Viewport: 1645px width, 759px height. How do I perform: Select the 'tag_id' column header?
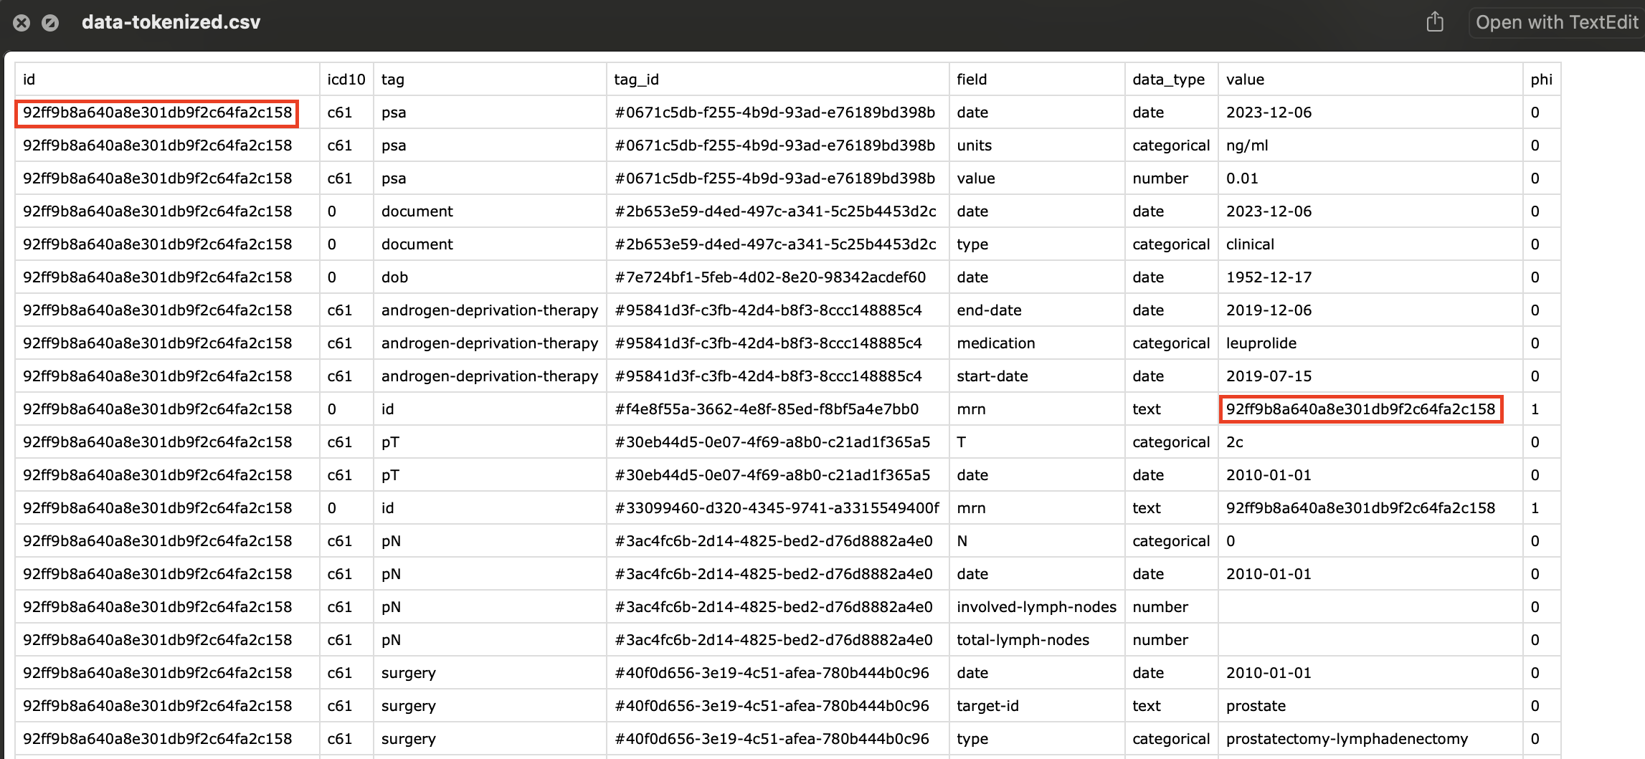(x=636, y=80)
